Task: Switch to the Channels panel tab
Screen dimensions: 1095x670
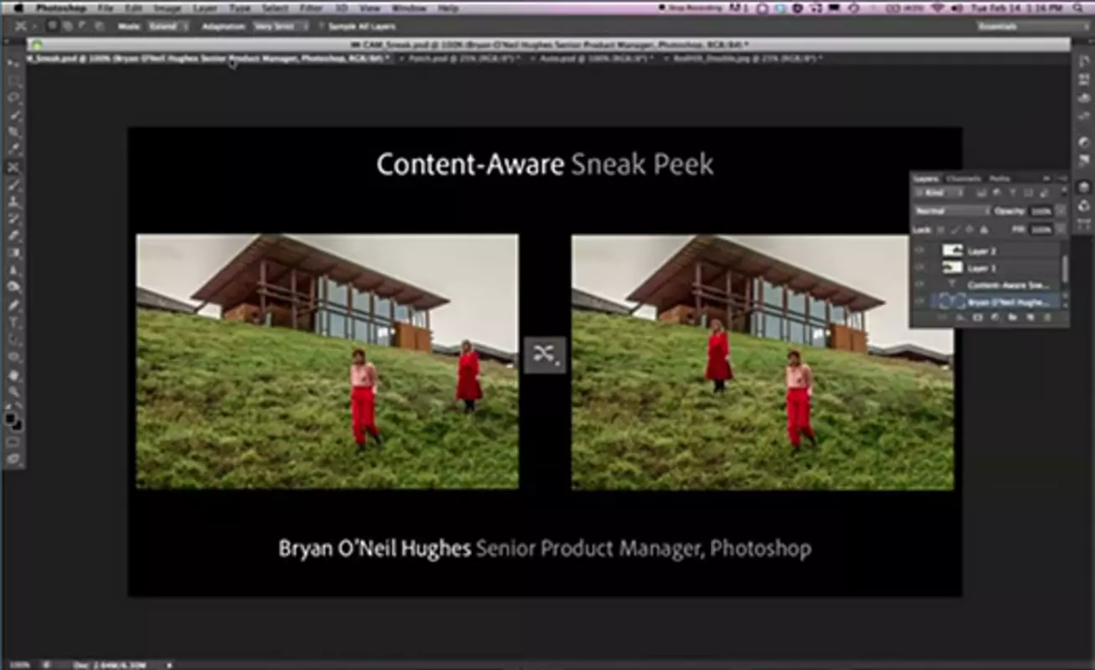Action: click(963, 178)
